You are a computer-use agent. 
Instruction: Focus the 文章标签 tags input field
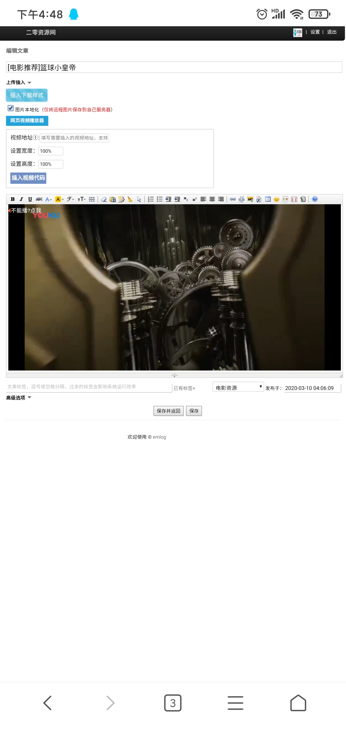coord(89,387)
